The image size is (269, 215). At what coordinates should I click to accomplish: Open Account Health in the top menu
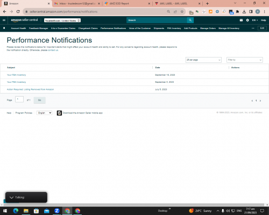tap(18, 28)
